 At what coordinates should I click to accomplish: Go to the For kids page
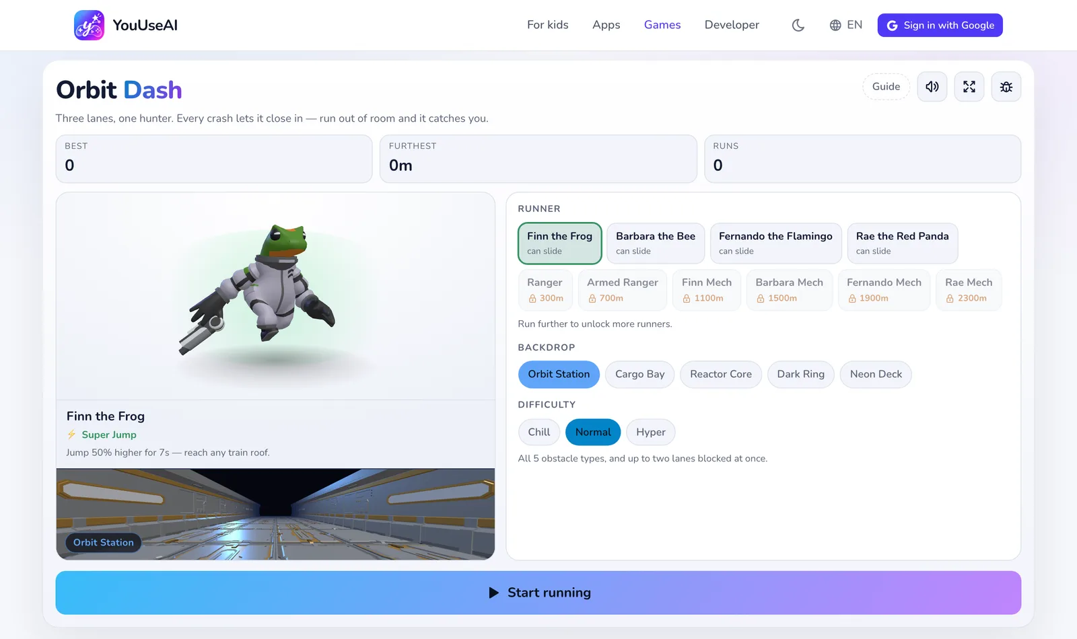click(547, 25)
